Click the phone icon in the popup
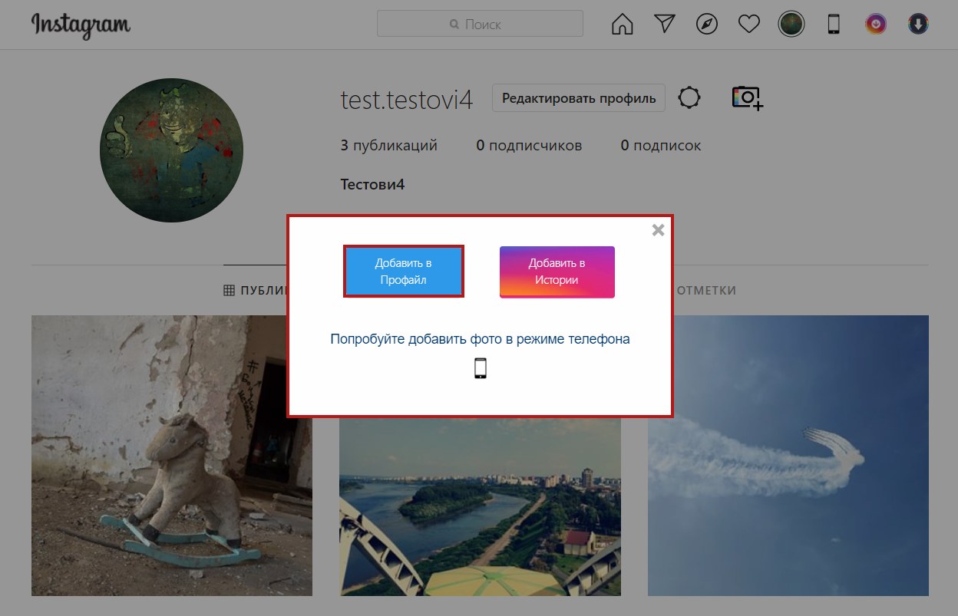This screenshot has height=616, width=958. 481,368
